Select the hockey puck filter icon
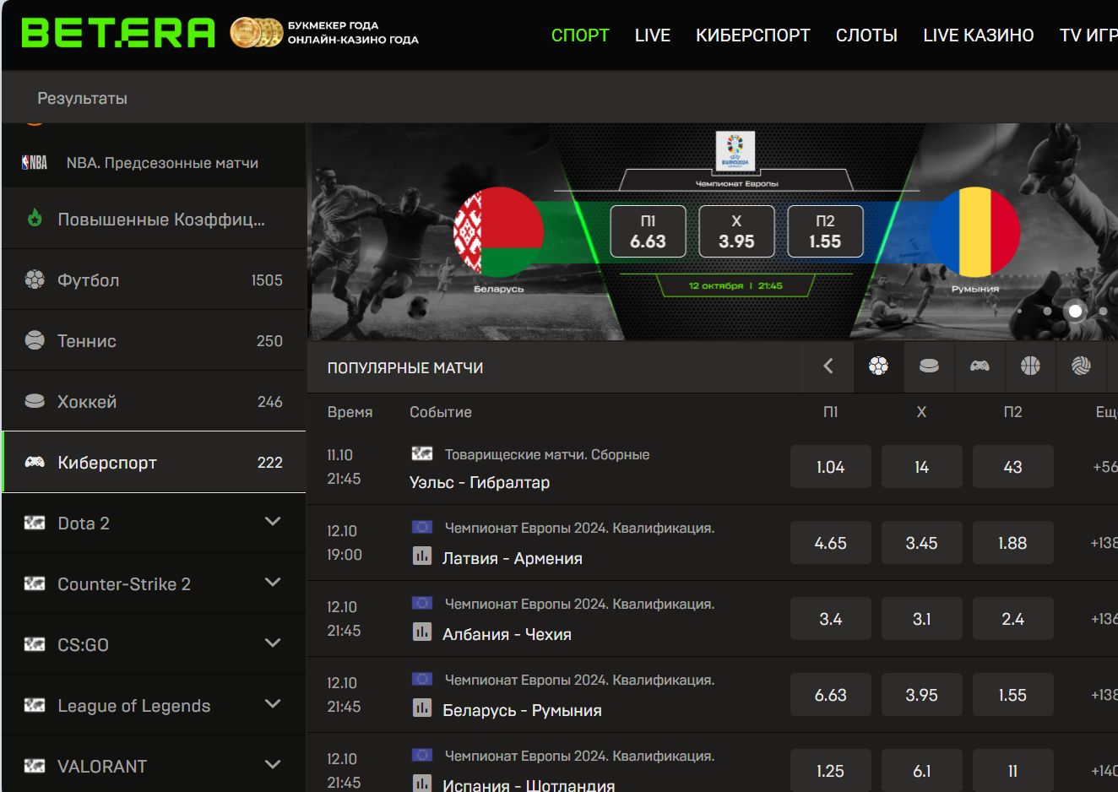Screen dimensions: 1118x792 pyautogui.click(x=929, y=366)
